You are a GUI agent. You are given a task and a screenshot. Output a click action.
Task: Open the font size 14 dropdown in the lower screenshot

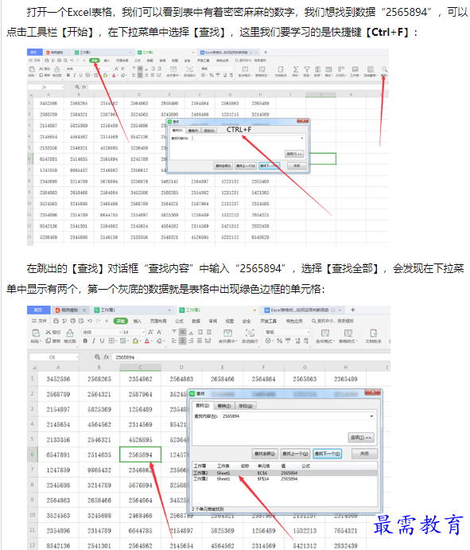click(143, 332)
